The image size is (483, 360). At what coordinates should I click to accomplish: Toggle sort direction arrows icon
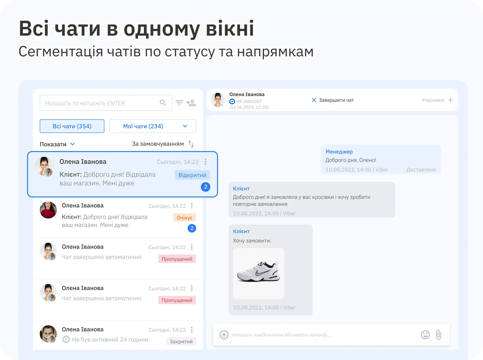(191, 144)
